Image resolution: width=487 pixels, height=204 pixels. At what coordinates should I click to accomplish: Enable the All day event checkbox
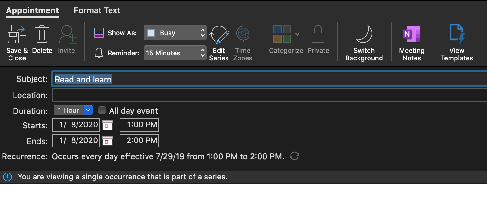102,110
